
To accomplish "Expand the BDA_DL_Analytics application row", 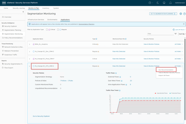I will point(29,44).
